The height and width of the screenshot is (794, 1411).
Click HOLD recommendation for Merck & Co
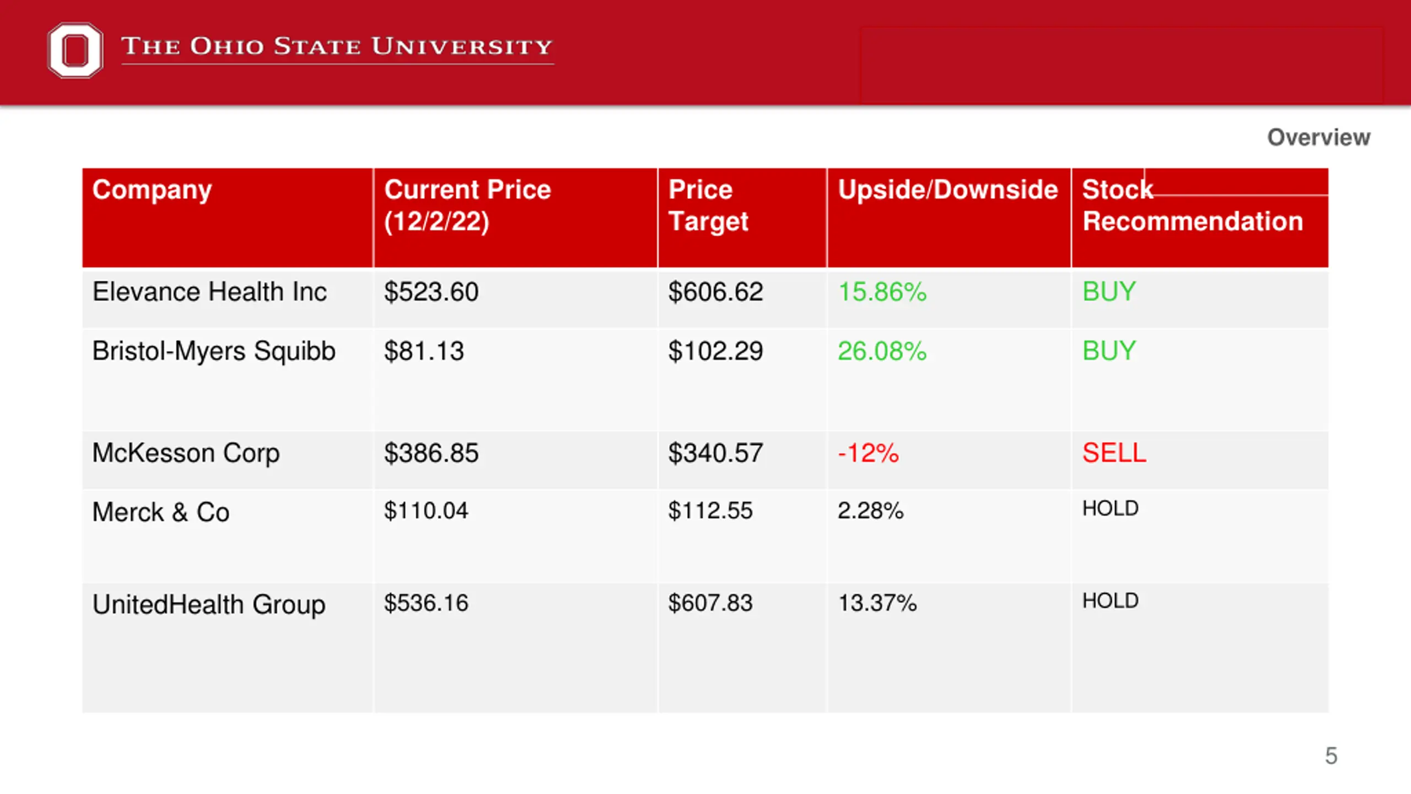coord(1110,508)
